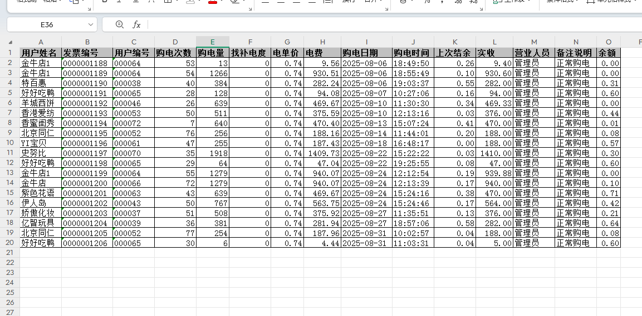The height and width of the screenshot is (316, 642).
Task: Click into the formula bar input area
Action: (390, 25)
